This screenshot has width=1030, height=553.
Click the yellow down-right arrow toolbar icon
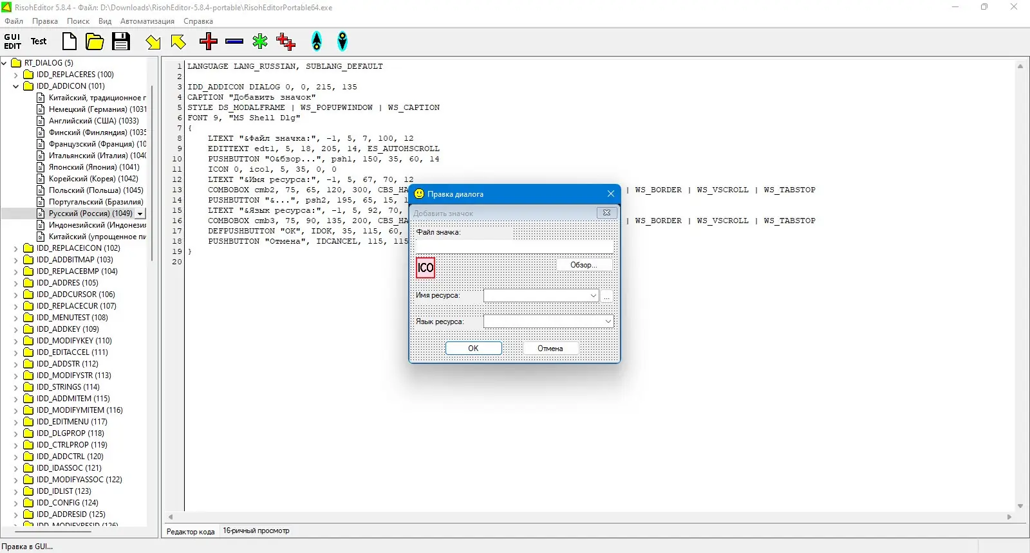[153, 42]
